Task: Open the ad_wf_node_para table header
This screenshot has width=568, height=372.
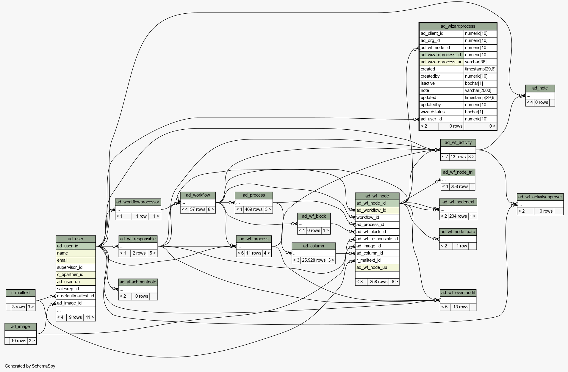Action: pyautogui.click(x=458, y=232)
